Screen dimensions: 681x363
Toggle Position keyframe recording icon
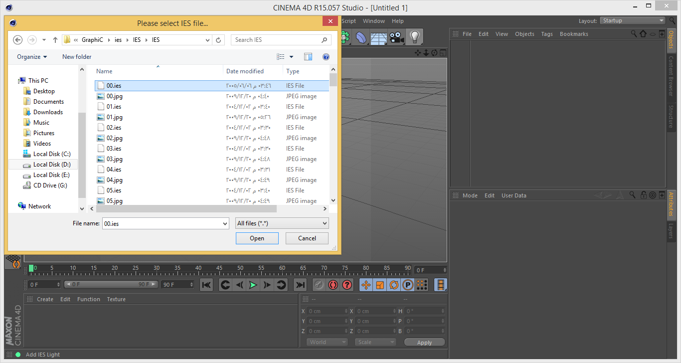pos(366,285)
